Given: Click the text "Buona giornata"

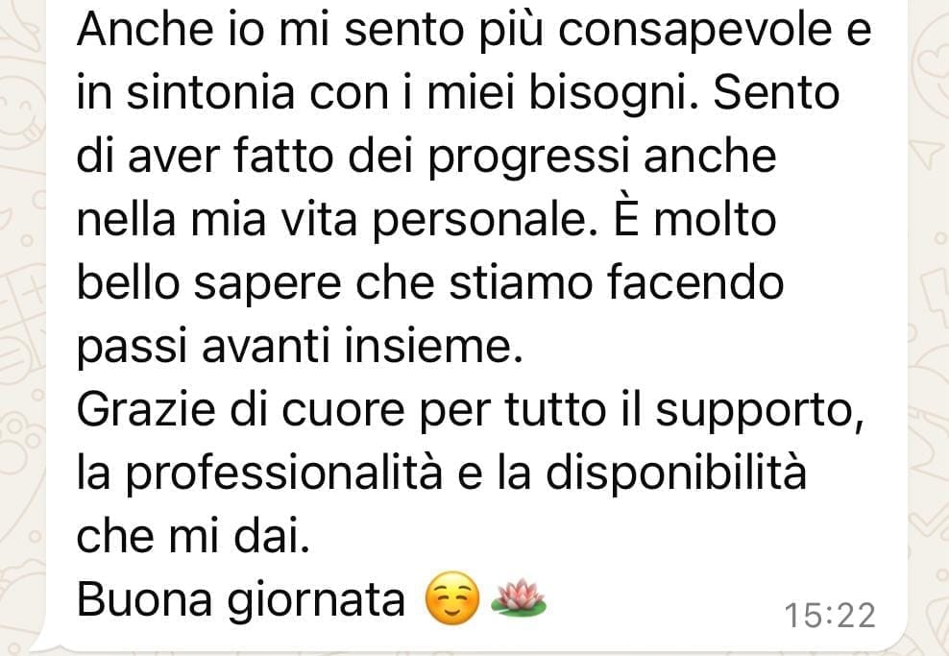Looking at the screenshot, I should pyautogui.click(x=241, y=600).
